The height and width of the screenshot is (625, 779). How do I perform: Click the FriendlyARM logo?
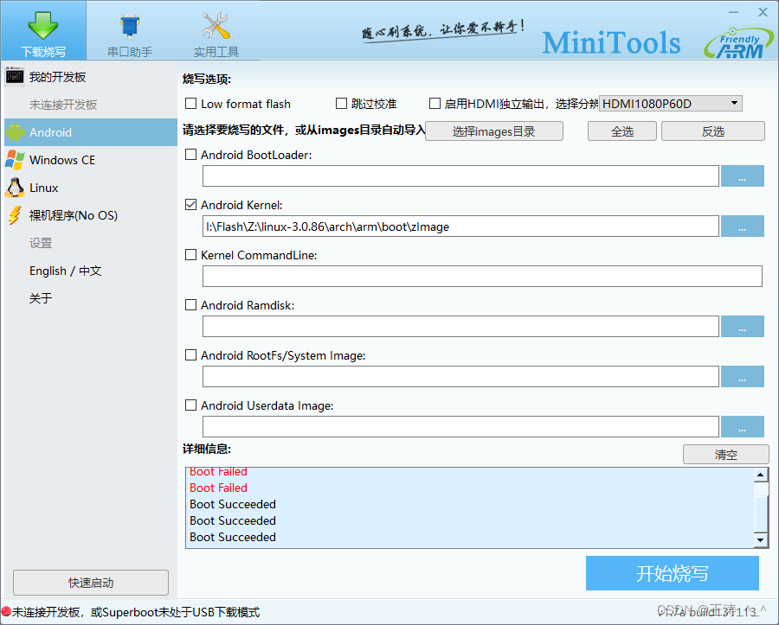pyautogui.click(x=739, y=43)
